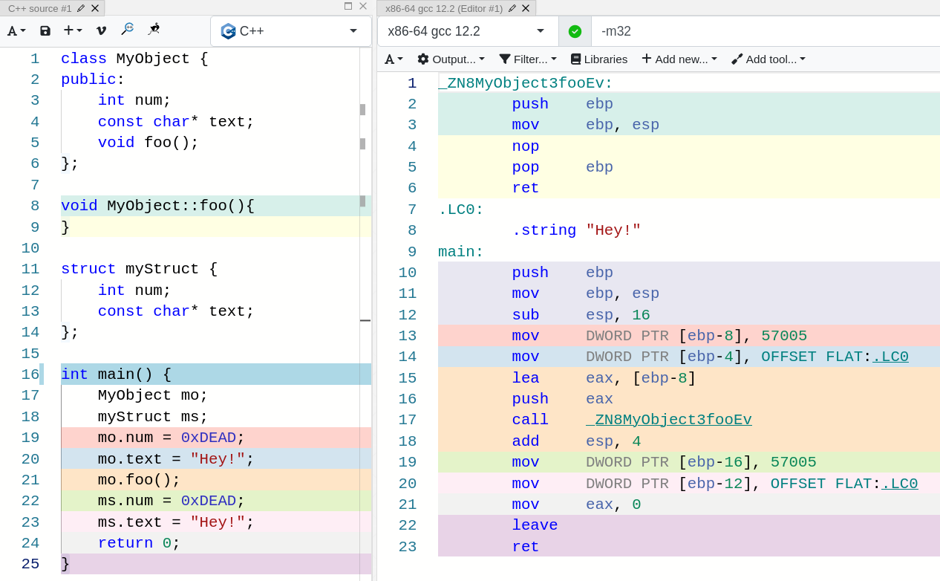Follow the _ZN8MyObject3fooEv call link
This screenshot has height=581, width=940.
click(x=668, y=419)
